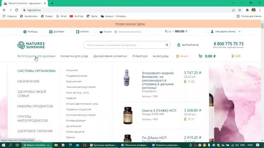Open Пищеварительная subcategory
264x148 pixels.
[77, 76]
